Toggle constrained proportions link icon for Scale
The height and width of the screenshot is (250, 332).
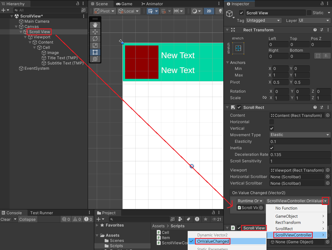pyautogui.click(x=265, y=98)
